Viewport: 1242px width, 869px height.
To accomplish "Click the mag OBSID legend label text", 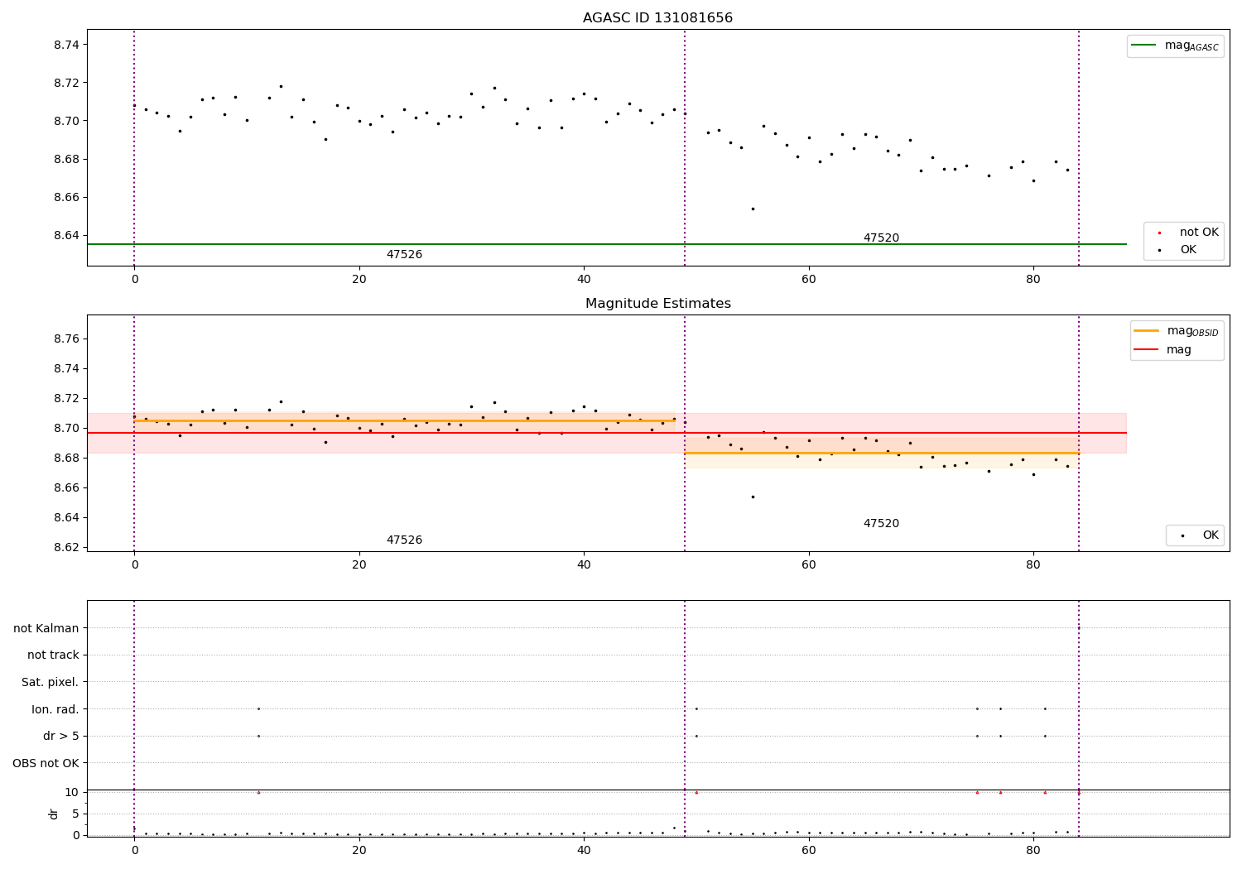I will click(1192, 332).
